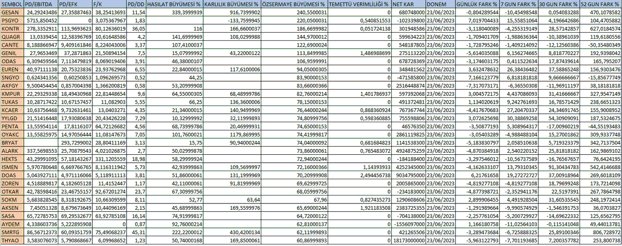The image size is (622, 246).
Task: Click the F/K column header
Action: pyautogui.click(x=109, y=4)
